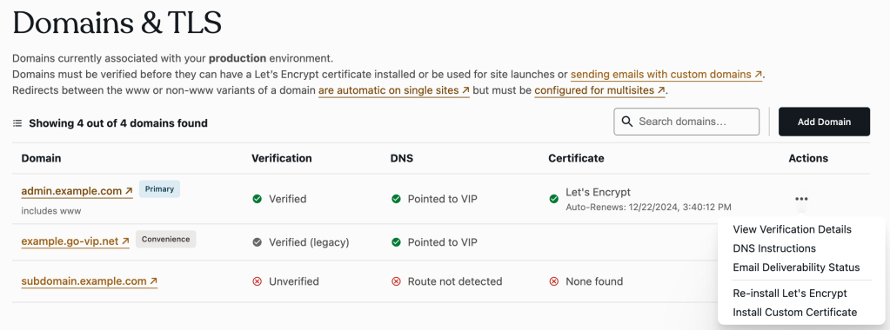This screenshot has width=890, height=330.
Task: Open the three-dot actions menu for admin.example.com
Action: (801, 199)
